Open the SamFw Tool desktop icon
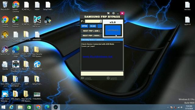Image resolution: width=195 pixels, height=110 pixels. click(5, 50)
